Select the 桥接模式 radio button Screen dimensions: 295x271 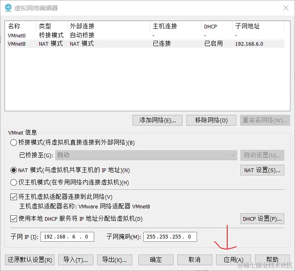point(14,143)
